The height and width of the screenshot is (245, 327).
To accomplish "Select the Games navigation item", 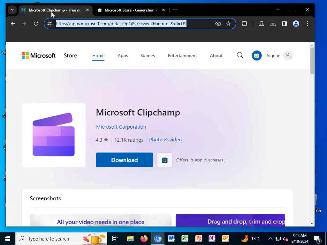I will coord(148,56).
